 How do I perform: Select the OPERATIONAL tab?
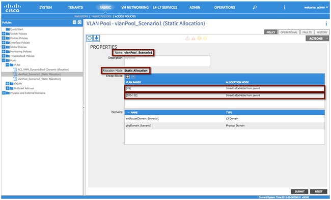pos(289,32)
